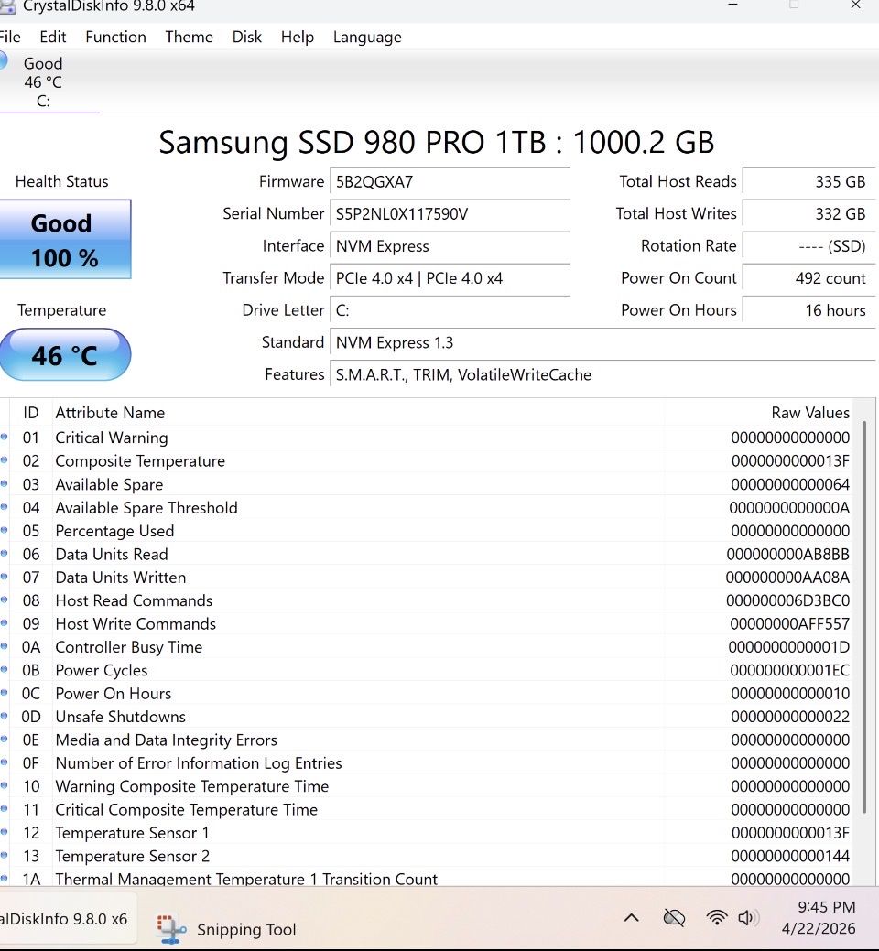Click the status dot beside Available Spare
879x951 pixels.
(5, 484)
